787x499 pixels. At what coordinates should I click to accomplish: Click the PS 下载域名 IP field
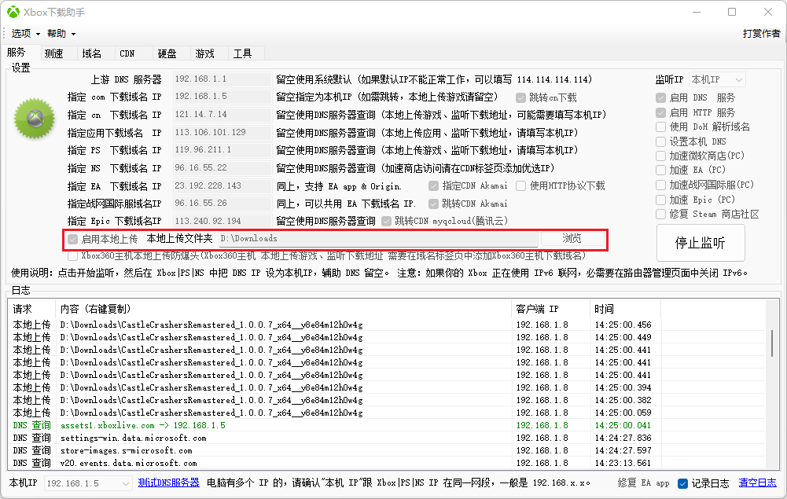pos(222,150)
